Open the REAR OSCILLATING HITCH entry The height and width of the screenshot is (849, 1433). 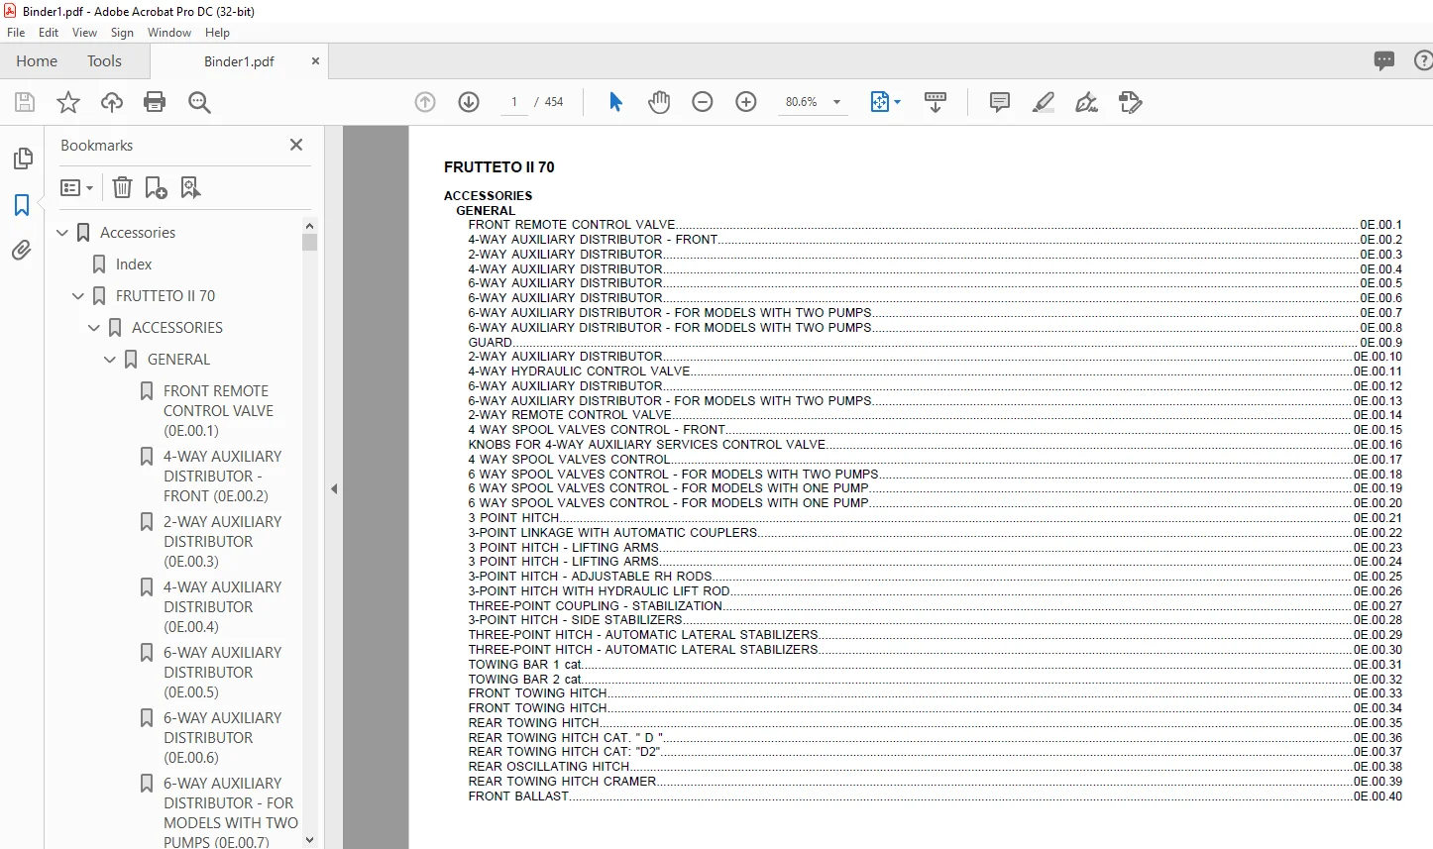[935, 767]
